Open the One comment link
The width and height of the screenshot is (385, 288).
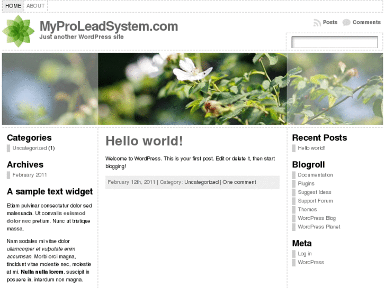pyautogui.click(x=239, y=182)
